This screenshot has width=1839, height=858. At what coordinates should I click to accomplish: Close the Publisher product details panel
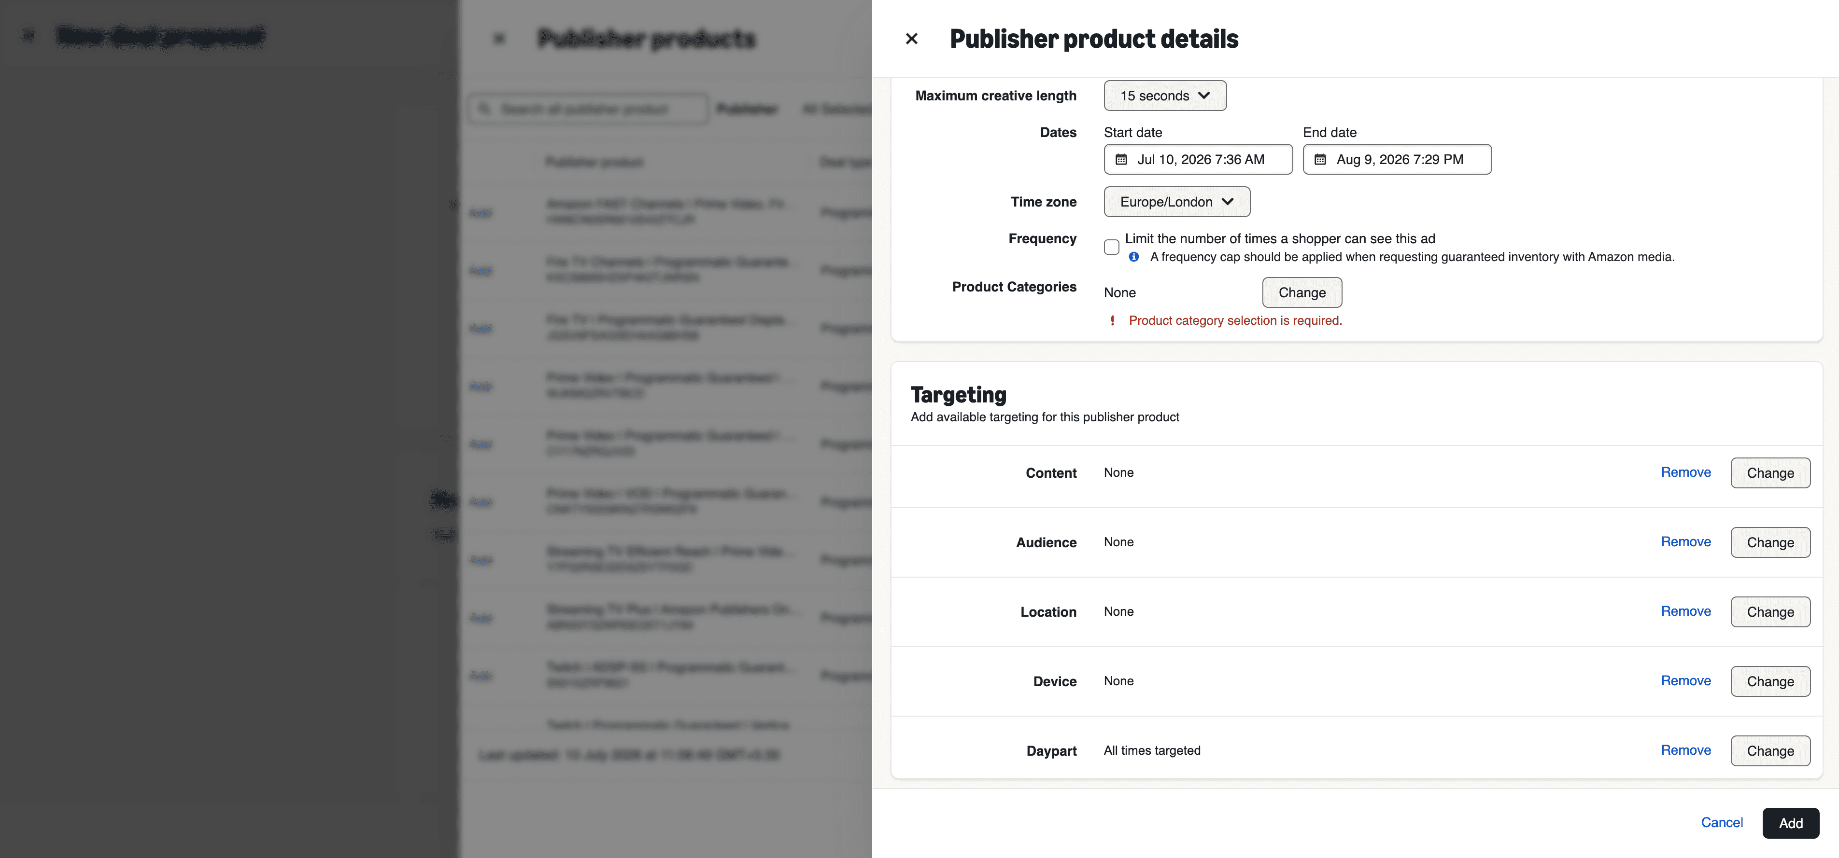[x=912, y=39]
